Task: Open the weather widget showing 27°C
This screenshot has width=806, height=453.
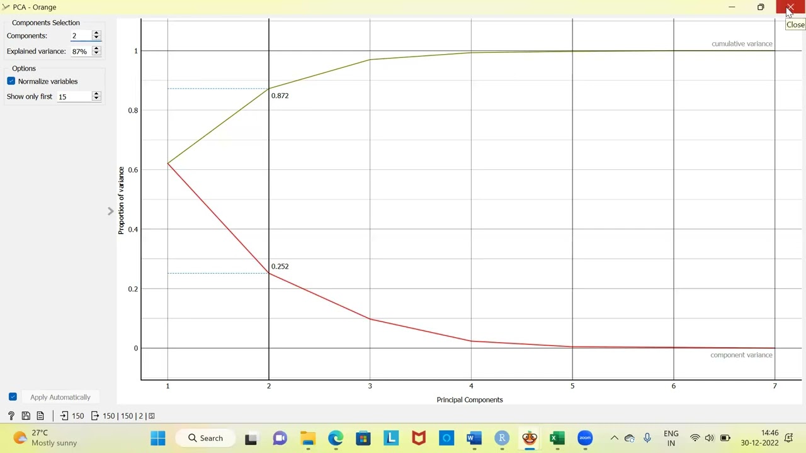Action: [x=45, y=438]
